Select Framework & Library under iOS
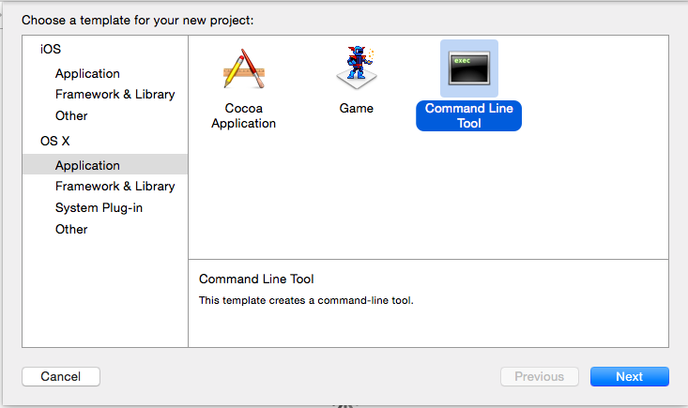The width and height of the screenshot is (688, 408). [x=115, y=94]
